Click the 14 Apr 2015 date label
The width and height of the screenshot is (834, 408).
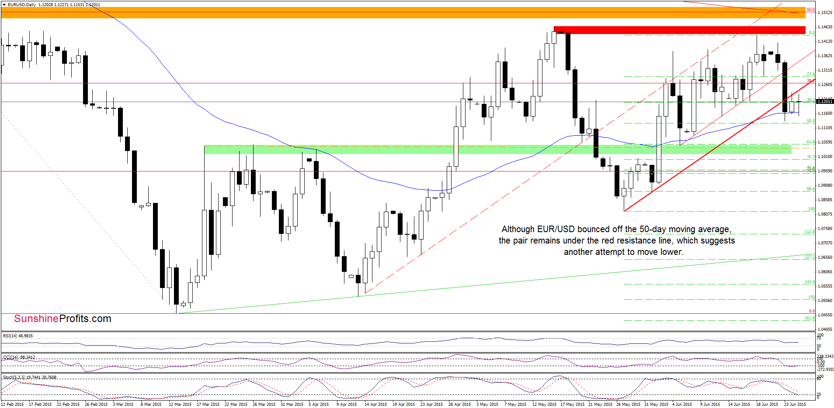pos(375,405)
